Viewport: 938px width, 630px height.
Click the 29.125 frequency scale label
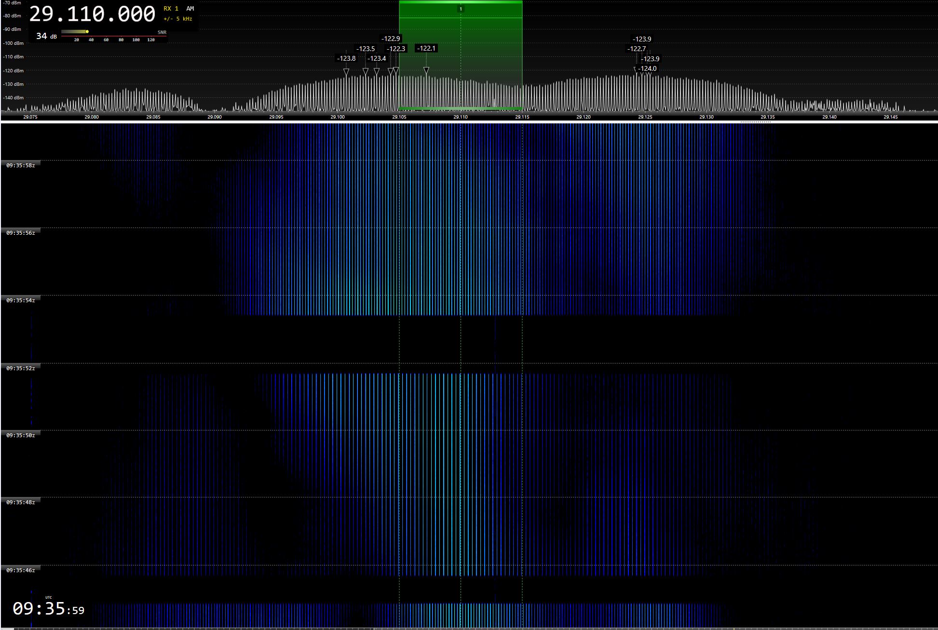645,117
